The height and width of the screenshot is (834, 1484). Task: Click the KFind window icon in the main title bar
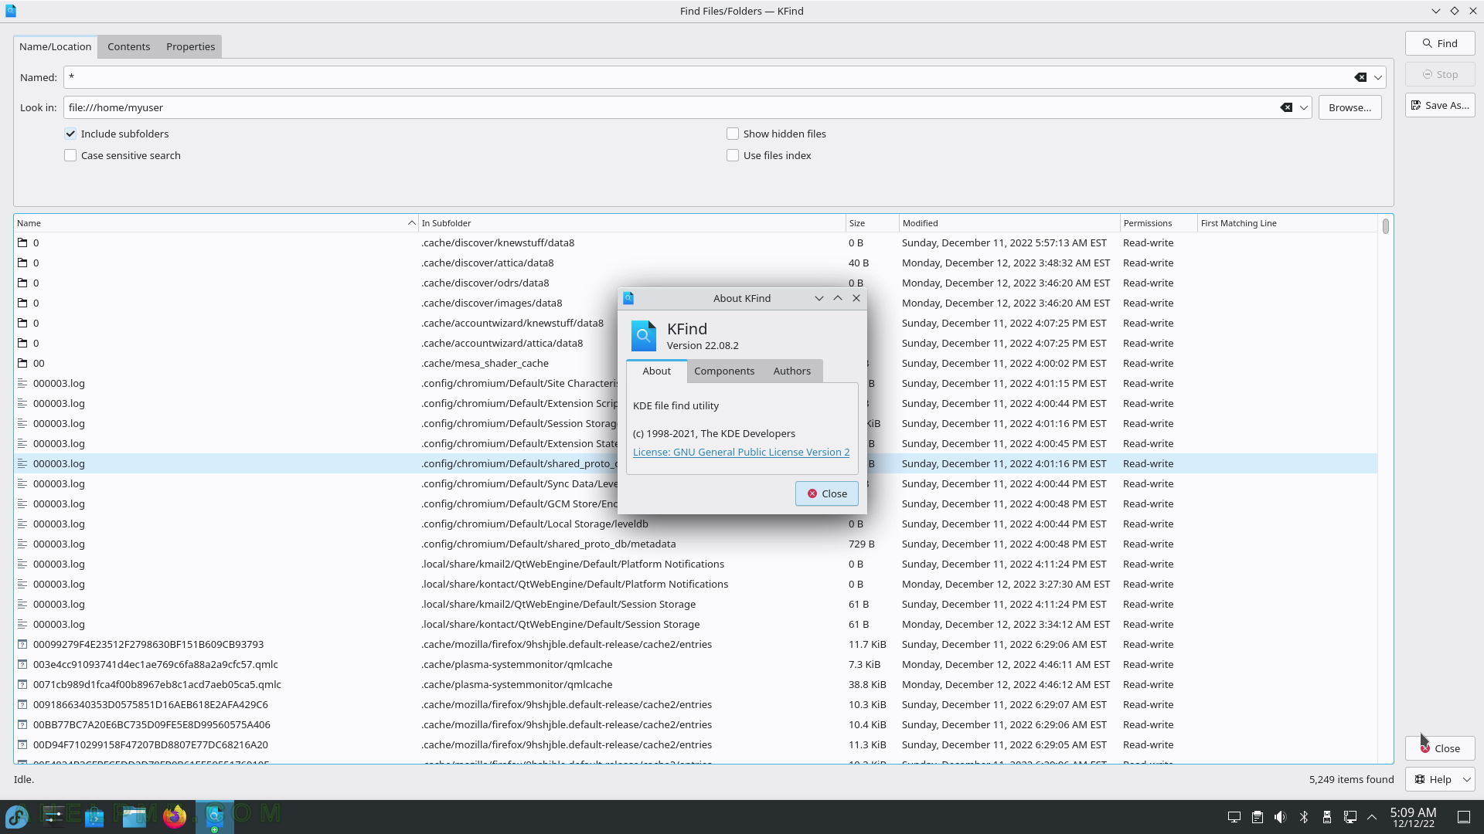click(11, 11)
